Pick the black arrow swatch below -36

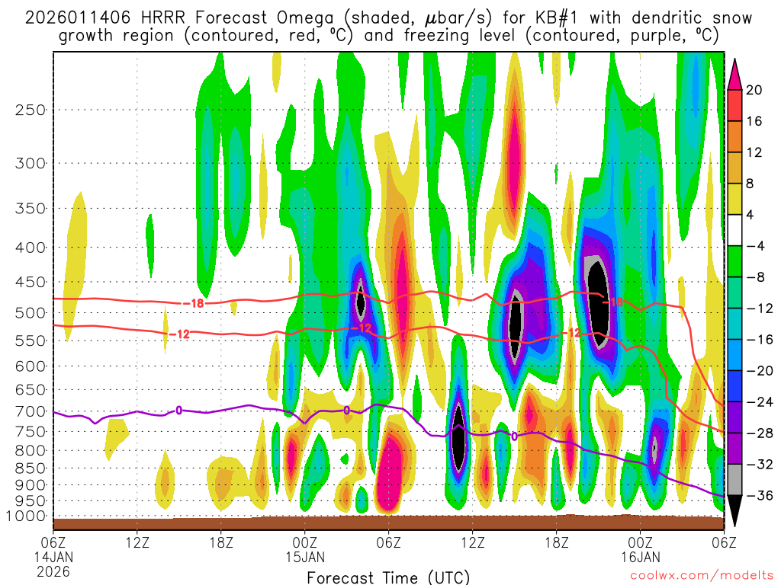734,510
